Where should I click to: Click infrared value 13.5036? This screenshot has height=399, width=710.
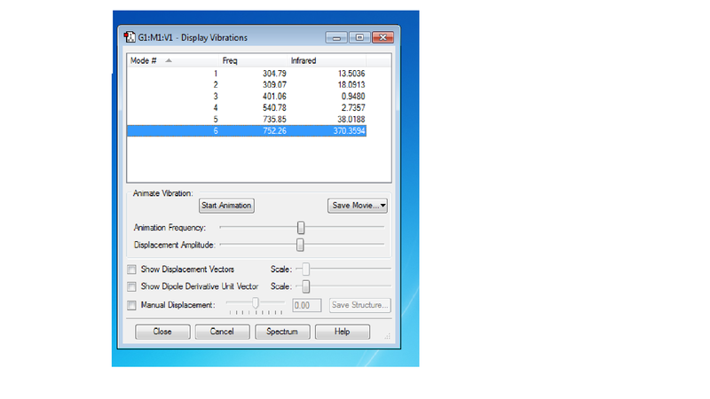coord(351,74)
